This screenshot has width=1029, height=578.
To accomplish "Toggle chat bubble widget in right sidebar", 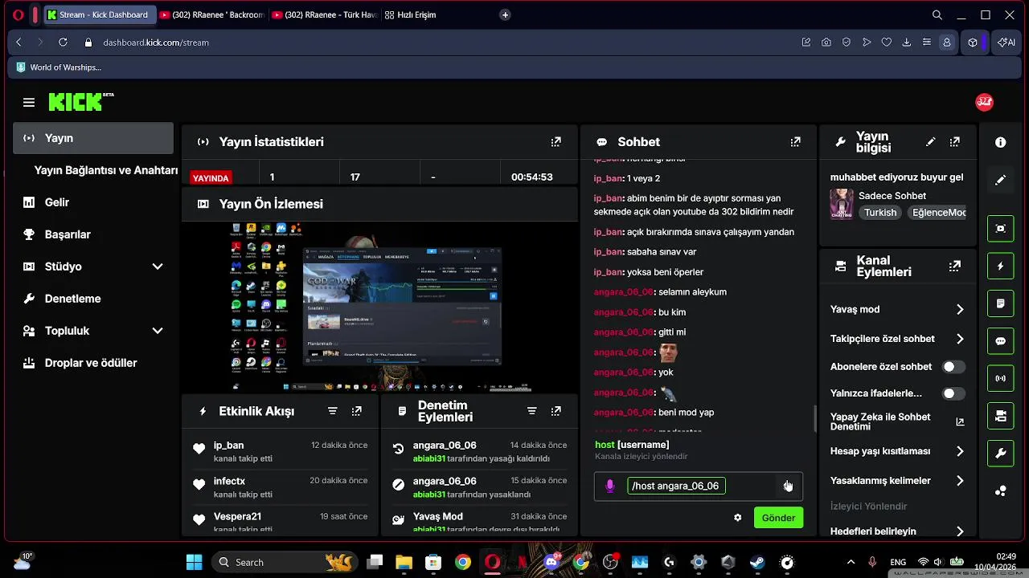I will [x=1000, y=341].
